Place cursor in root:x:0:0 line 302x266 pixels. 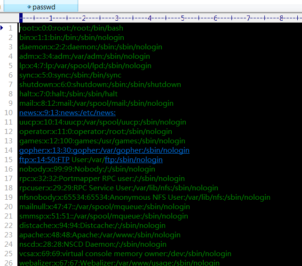(71, 28)
